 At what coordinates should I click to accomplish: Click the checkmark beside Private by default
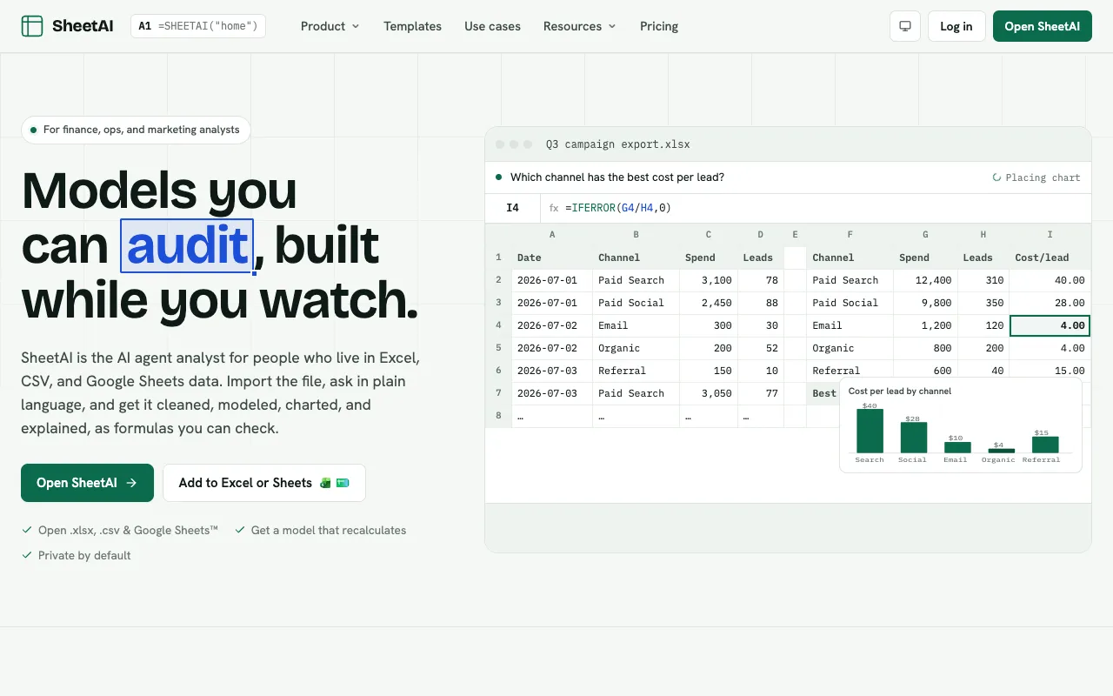pos(27,555)
